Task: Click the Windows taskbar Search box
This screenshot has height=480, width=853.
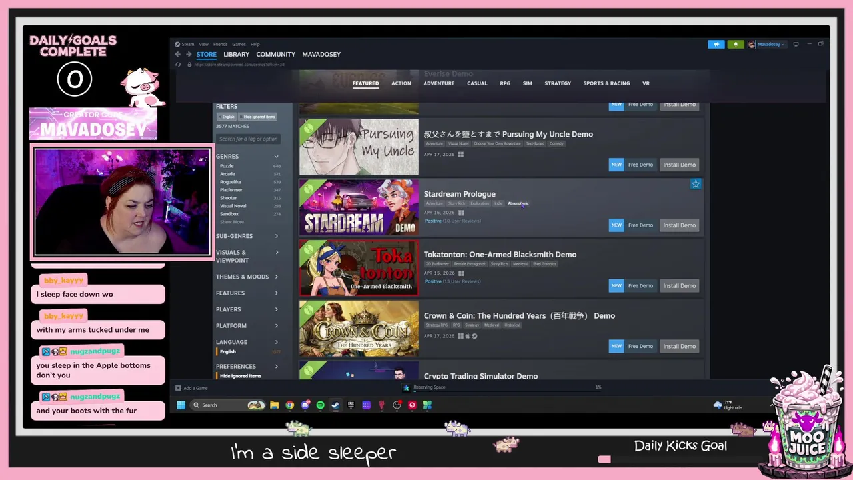Action: (227, 405)
